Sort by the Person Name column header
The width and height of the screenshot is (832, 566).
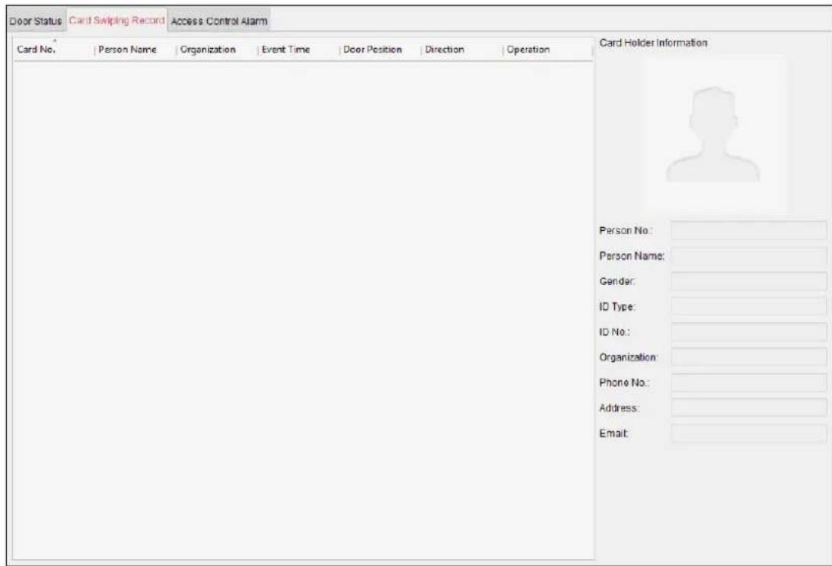click(135, 50)
